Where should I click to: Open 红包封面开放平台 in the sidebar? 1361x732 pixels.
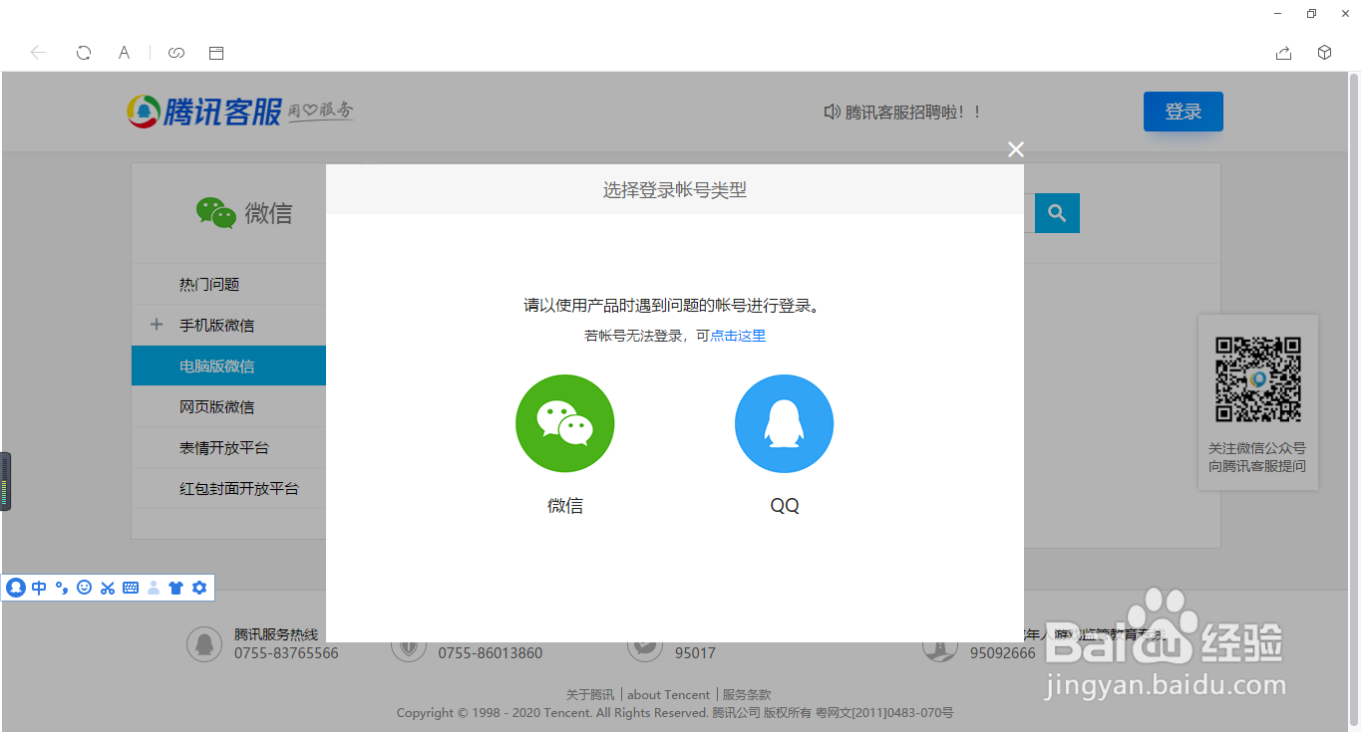point(239,488)
